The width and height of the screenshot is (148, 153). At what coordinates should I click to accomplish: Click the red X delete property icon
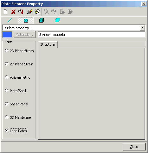point(13,12)
